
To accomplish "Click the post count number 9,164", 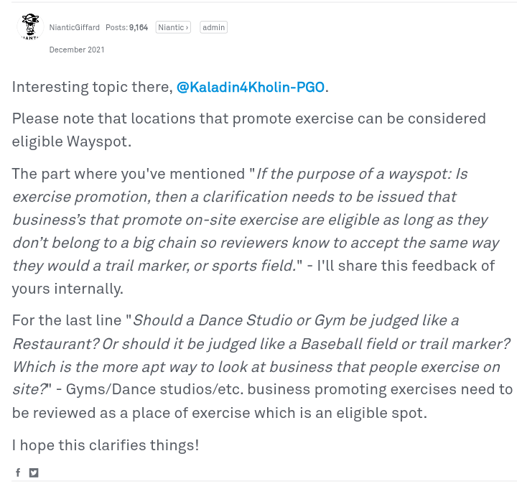I will (139, 27).
